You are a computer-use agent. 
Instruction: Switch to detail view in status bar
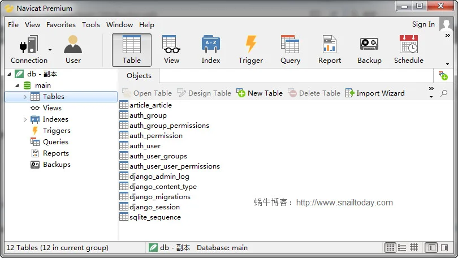[414, 248]
